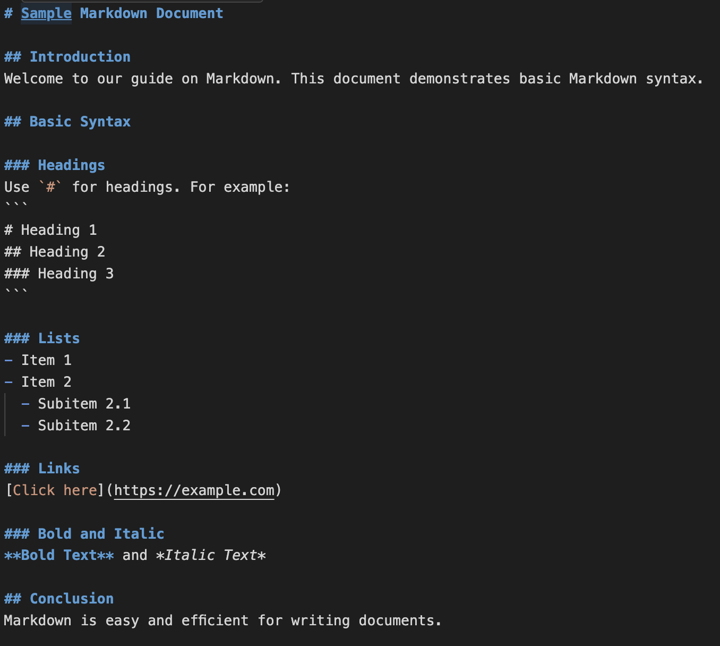Click the "*Italic Text*" phrase
Image resolution: width=720 pixels, height=646 pixels.
[x=211, y=555]
